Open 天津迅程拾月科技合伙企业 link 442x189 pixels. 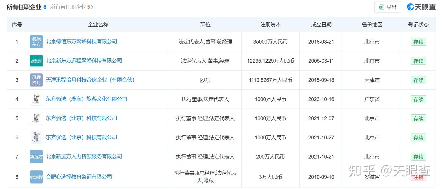90,80
